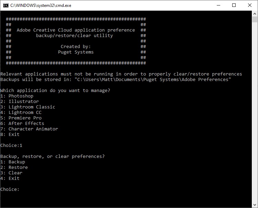Click the '3: Clear' option line
Screen dimensions: 258x208
pos(11,173)
